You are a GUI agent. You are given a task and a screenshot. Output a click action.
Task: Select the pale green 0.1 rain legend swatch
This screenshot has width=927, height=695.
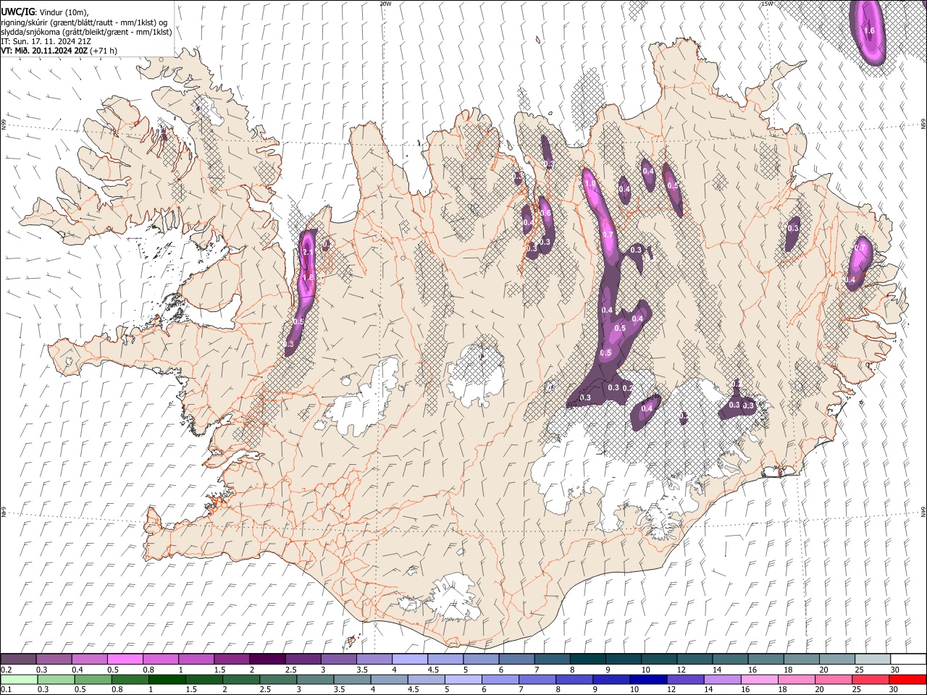tap(19, 679)
